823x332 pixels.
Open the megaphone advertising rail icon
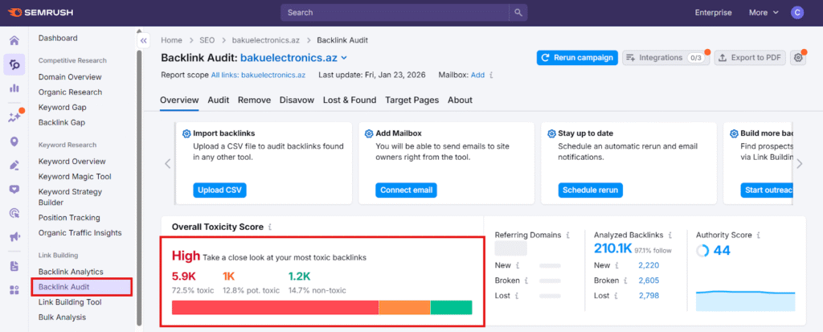click(14, 237)
